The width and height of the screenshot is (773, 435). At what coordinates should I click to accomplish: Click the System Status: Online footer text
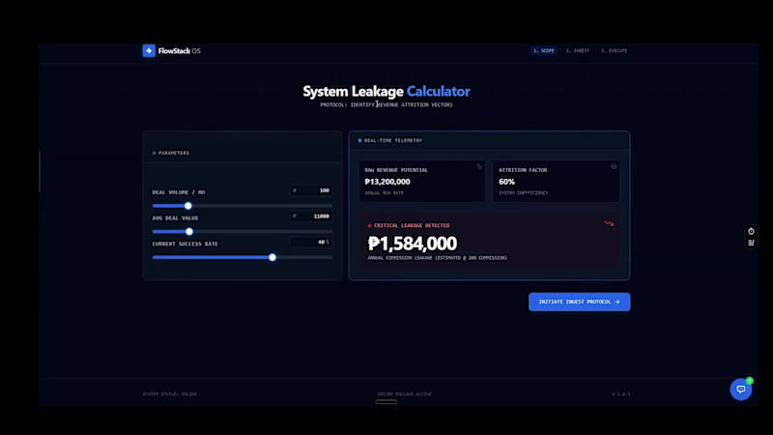(170, 394)
